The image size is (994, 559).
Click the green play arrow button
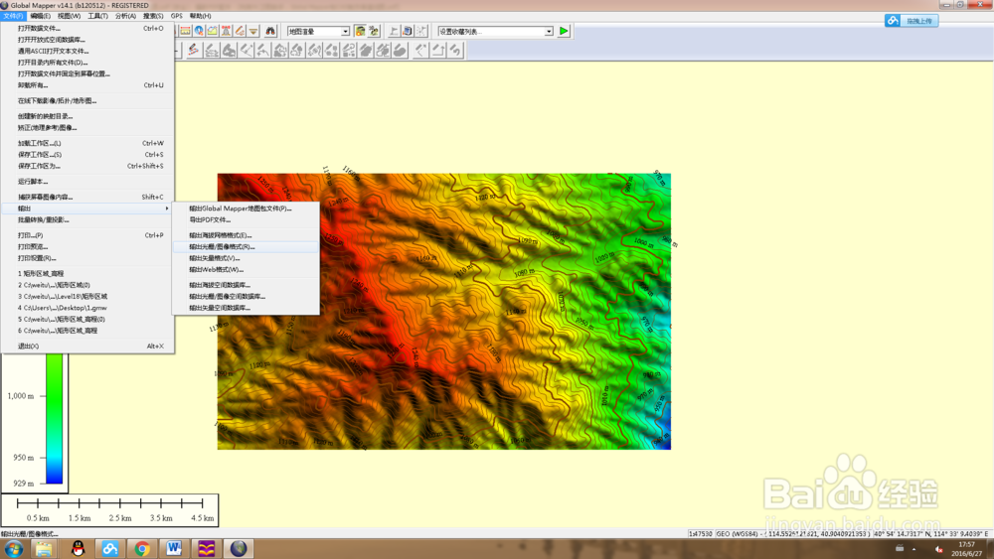coord(564,31)
